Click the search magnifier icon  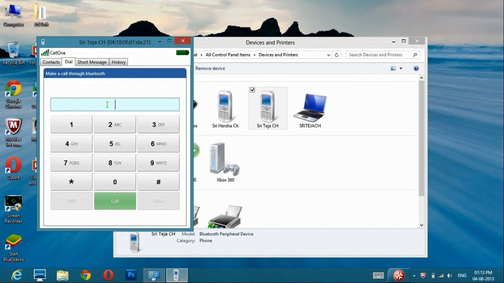click(415, 55)
